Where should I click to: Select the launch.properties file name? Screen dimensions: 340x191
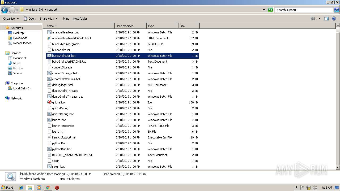[63, 126]
